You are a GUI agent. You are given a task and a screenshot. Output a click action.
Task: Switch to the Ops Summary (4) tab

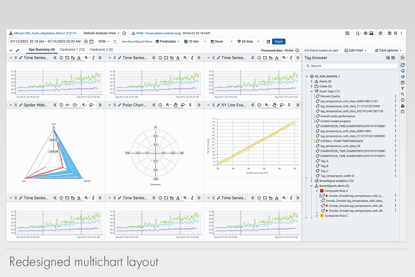(x=42, y=50)
